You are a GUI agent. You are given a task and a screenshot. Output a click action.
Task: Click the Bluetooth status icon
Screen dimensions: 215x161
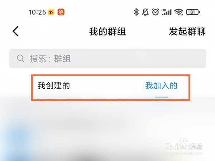[x=136, y=12]
